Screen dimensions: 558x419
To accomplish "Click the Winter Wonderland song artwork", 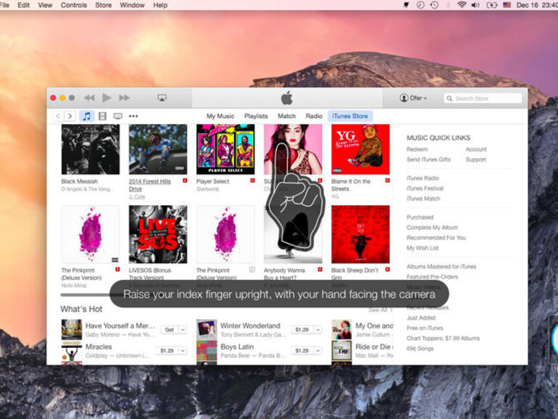I will point(207,329).
